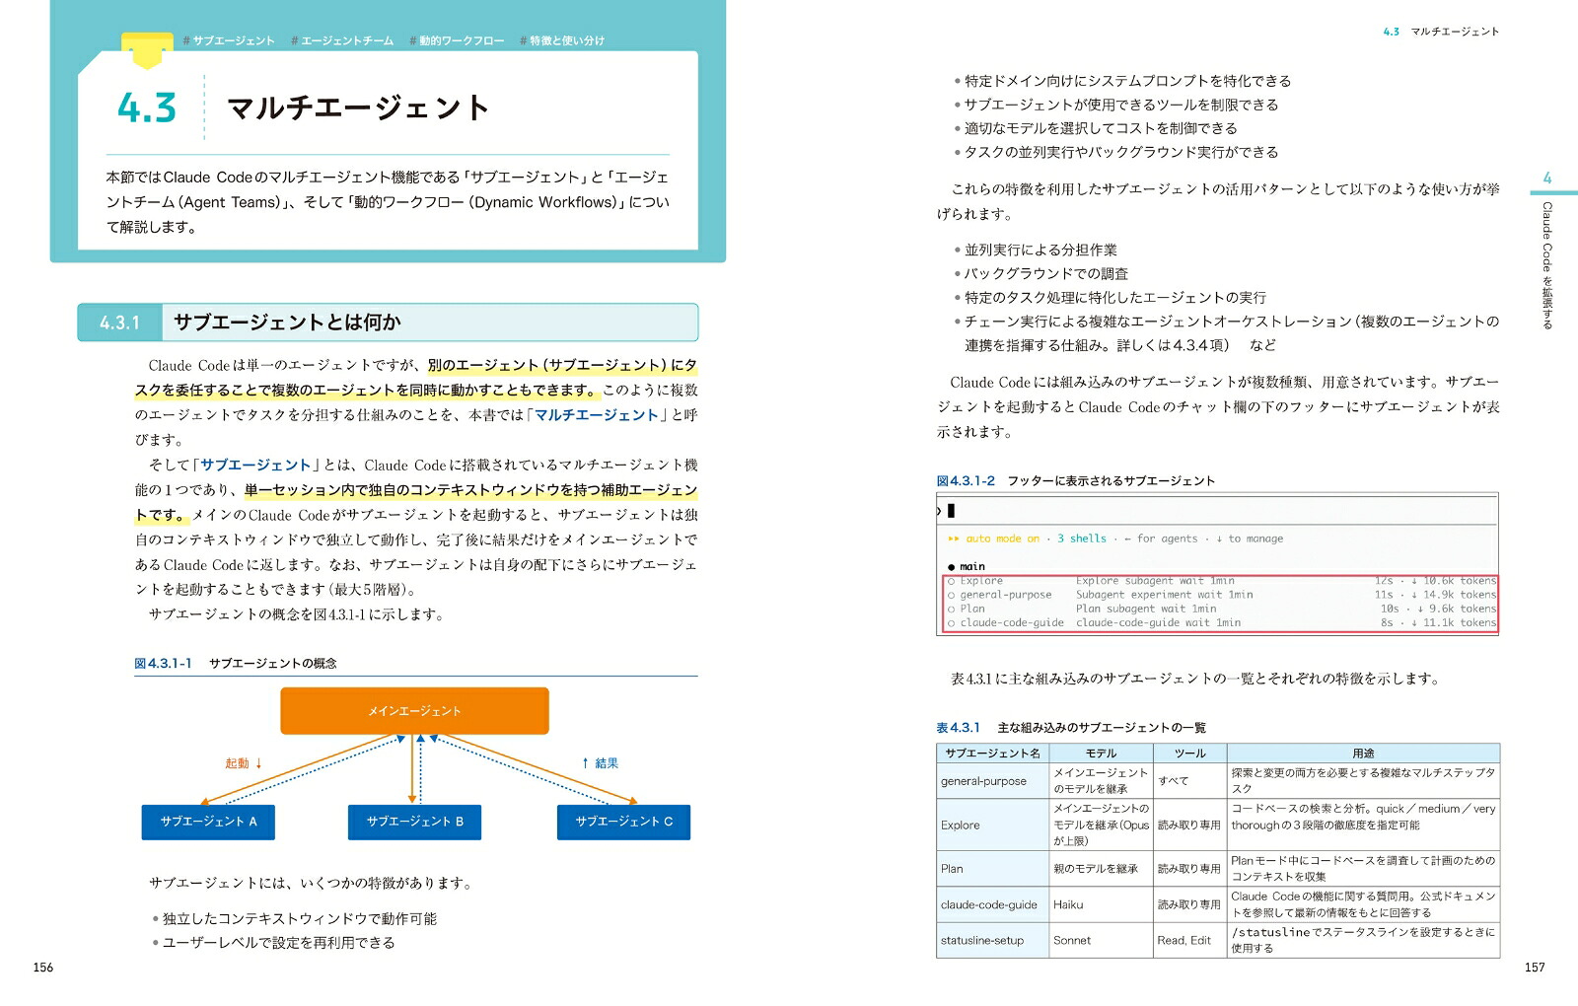
Task: Click the サブエージェント C box in the diagram
Action: 623,822
